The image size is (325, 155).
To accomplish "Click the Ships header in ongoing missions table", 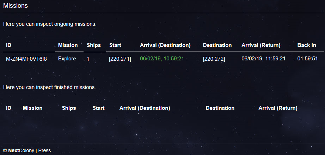I will (94, 45).
